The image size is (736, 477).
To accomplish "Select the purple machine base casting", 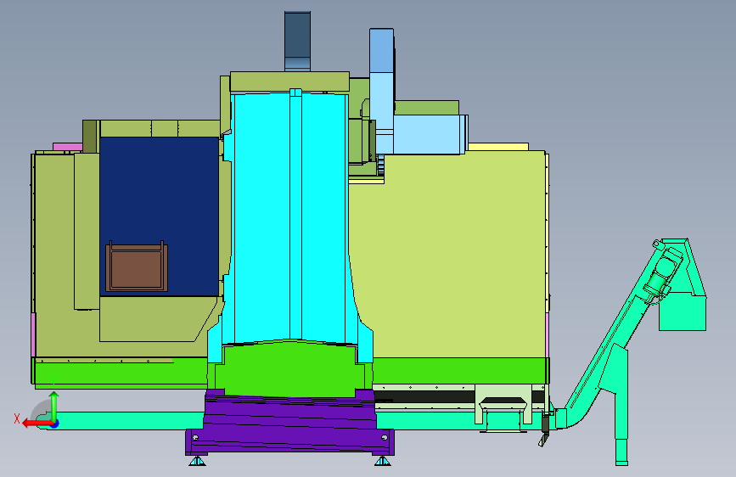I will [x=289, y=423].
